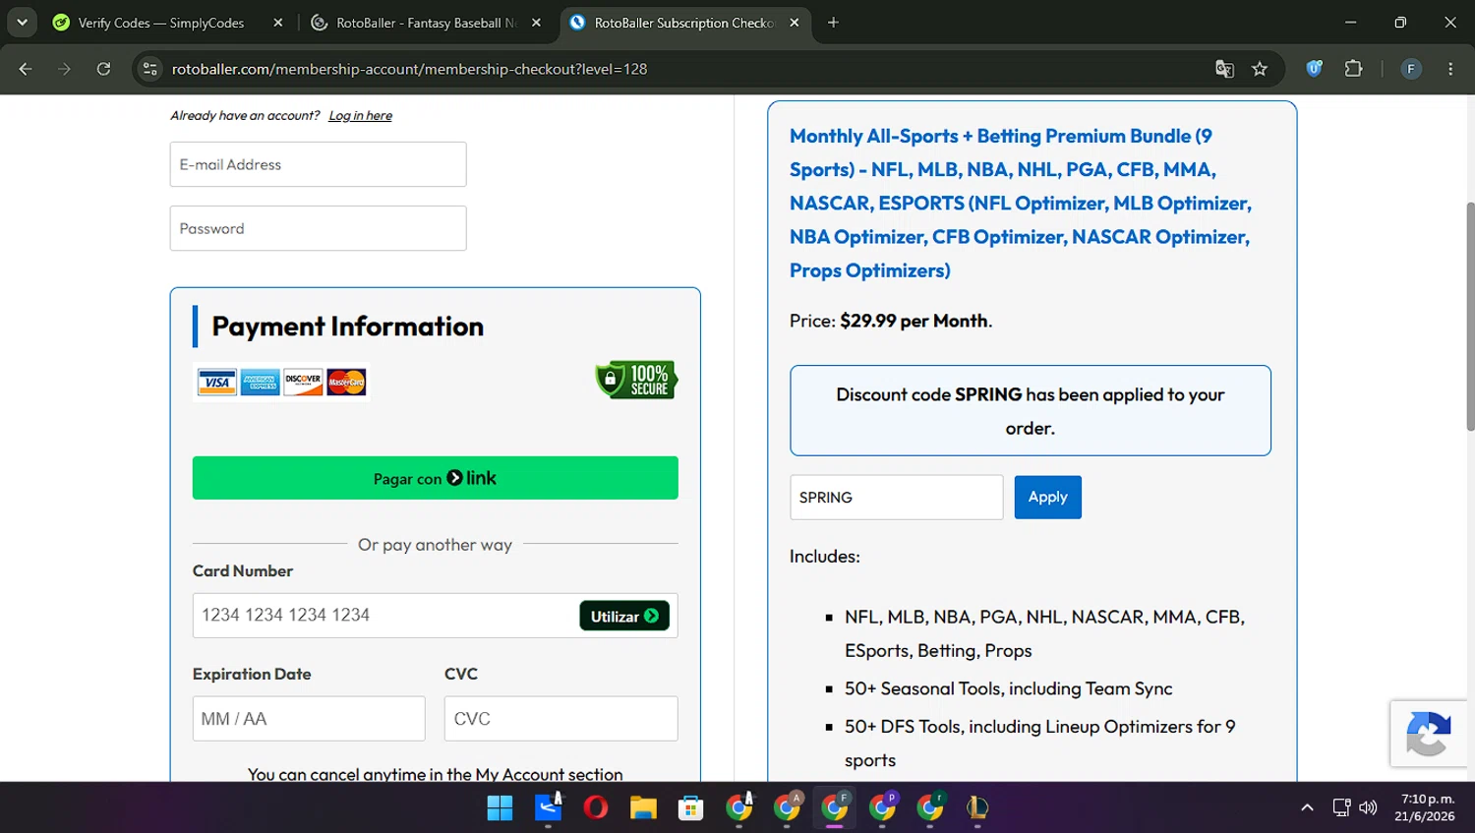Click the green 'Pagar con link' button
Screen dimensions: 1475x833
pyautogui.click(x=436, y=478)
